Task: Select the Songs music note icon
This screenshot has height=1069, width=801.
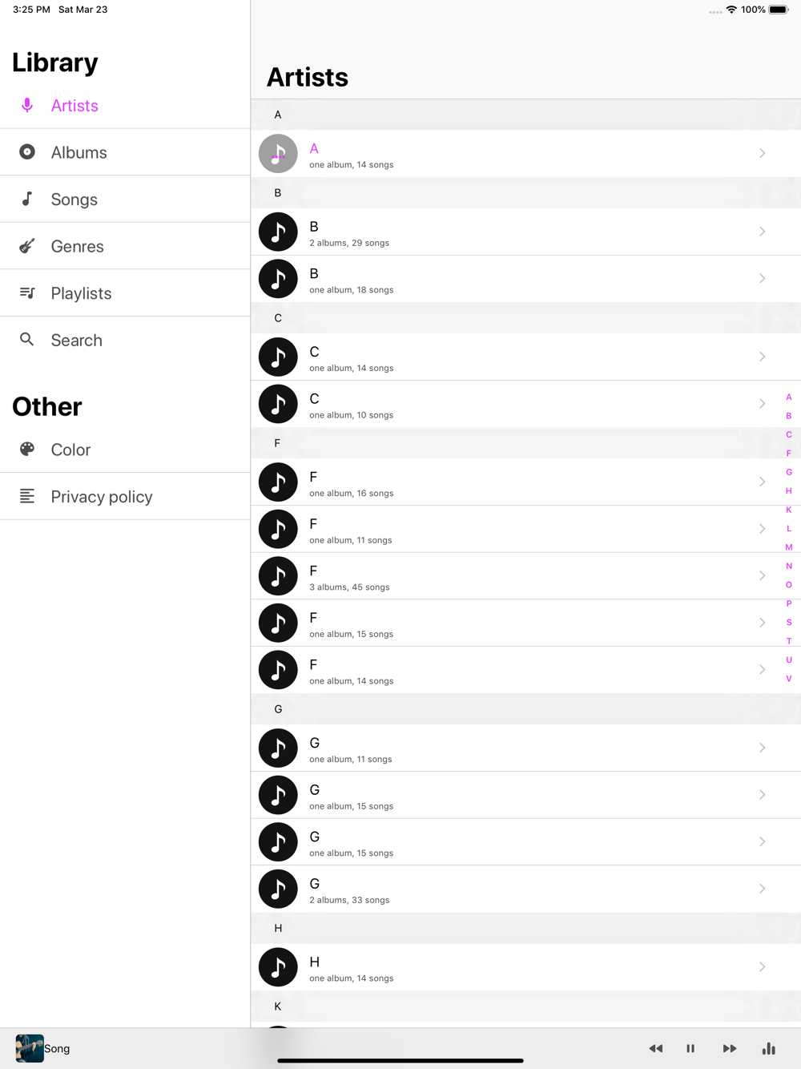Action: coord(27,199)
